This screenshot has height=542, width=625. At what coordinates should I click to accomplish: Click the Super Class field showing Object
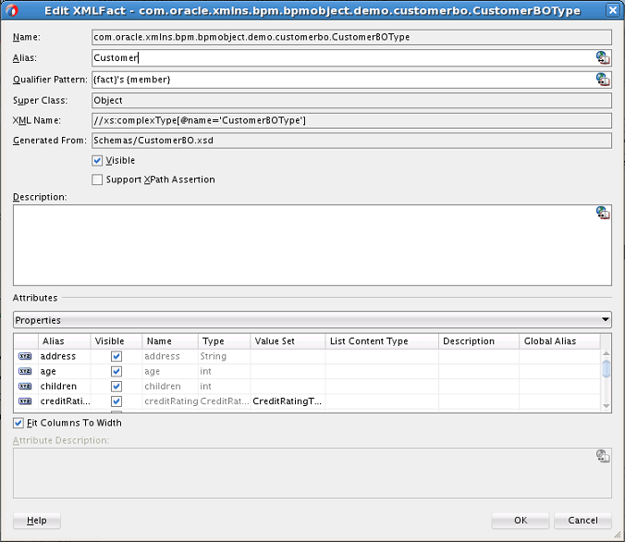[x=351, y=100]
